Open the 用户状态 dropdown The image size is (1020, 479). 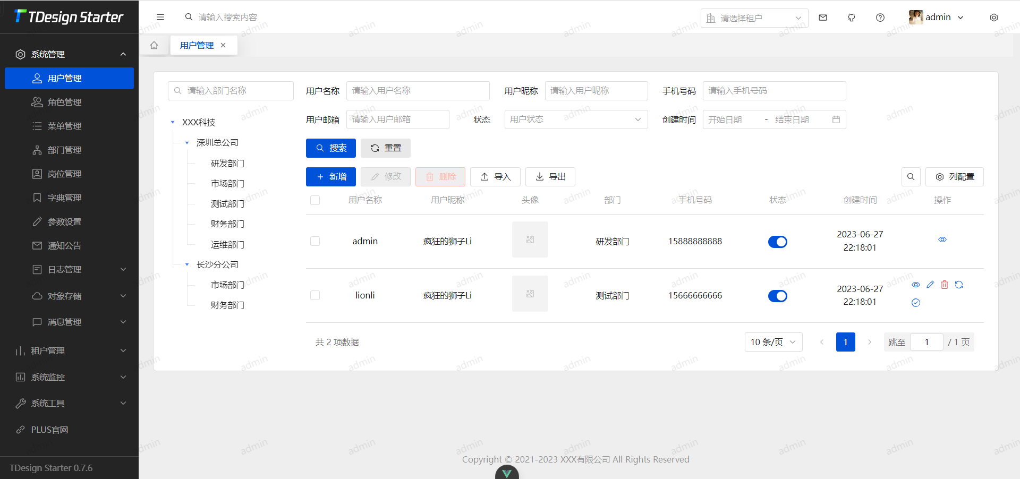[576, 119]
